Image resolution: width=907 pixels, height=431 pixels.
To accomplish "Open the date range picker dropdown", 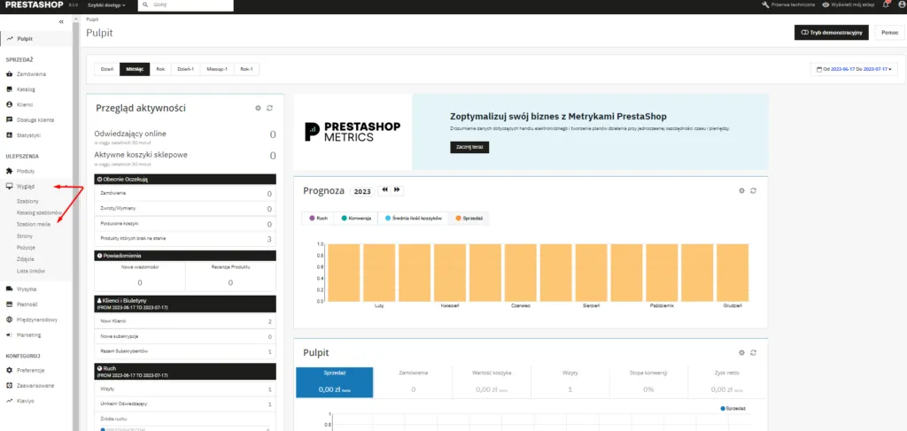I will coord(854,69).
